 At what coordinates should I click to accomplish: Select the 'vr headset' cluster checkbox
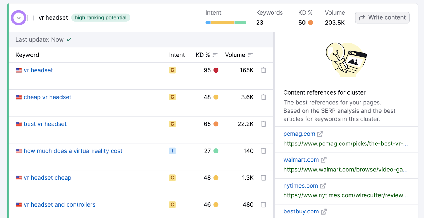point(30,18)
